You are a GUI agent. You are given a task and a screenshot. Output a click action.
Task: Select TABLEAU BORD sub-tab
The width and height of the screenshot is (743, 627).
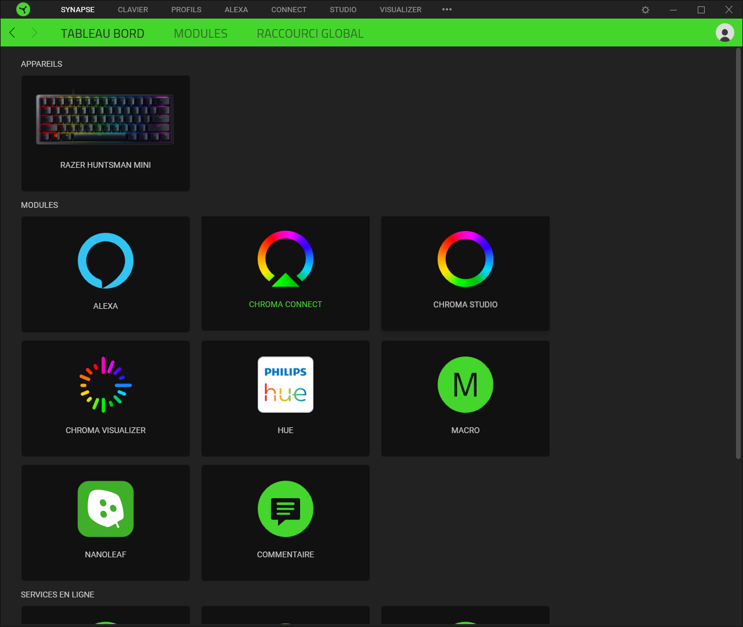(103, 34)
